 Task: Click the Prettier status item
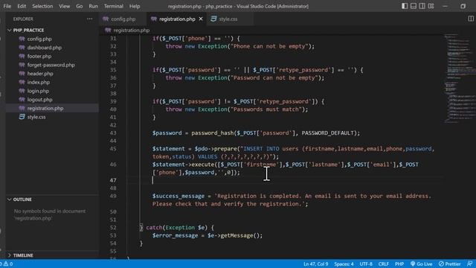pyautogui.click(x=449, y=264)
